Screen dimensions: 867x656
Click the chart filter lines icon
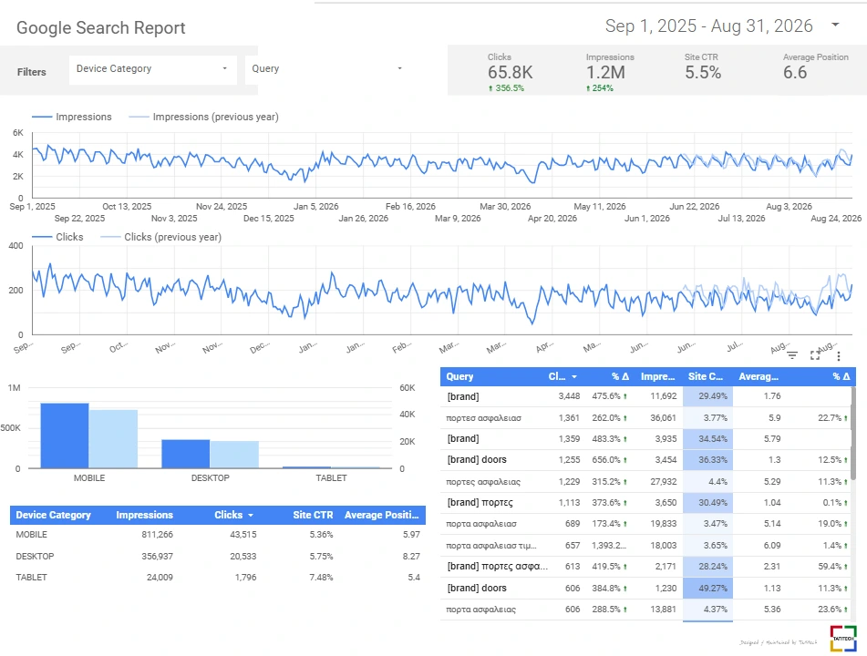click(x=792, y=355)
